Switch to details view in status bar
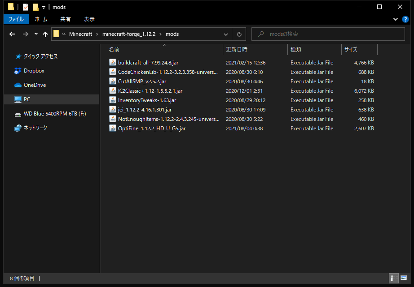The image size is (414, 287). tap(392, 278)
